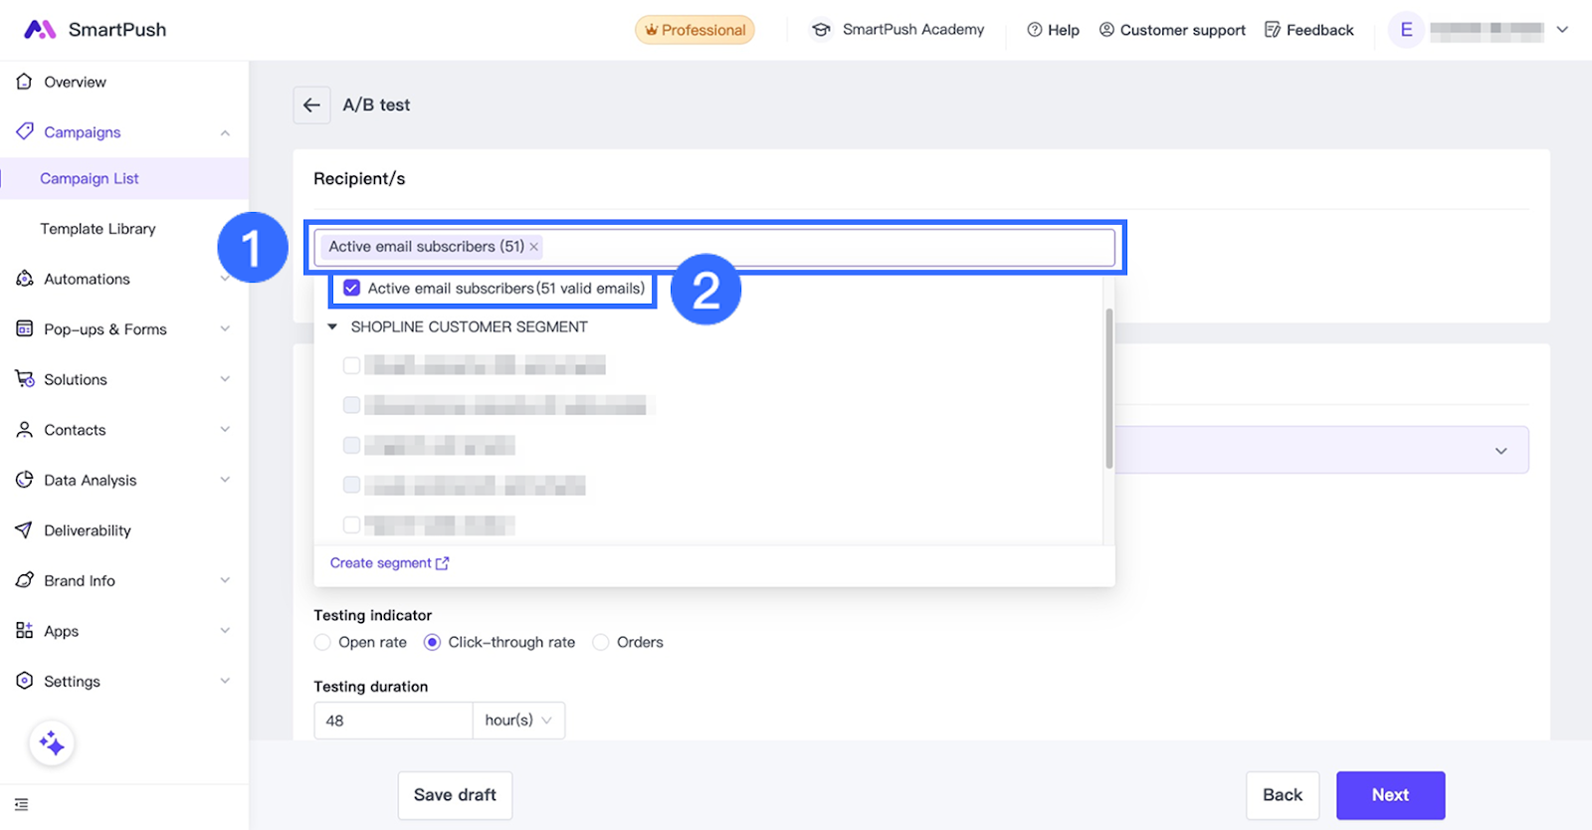Select Orders as testing indicator
The height and width of the screenshot is (830, 1592).
601,643
